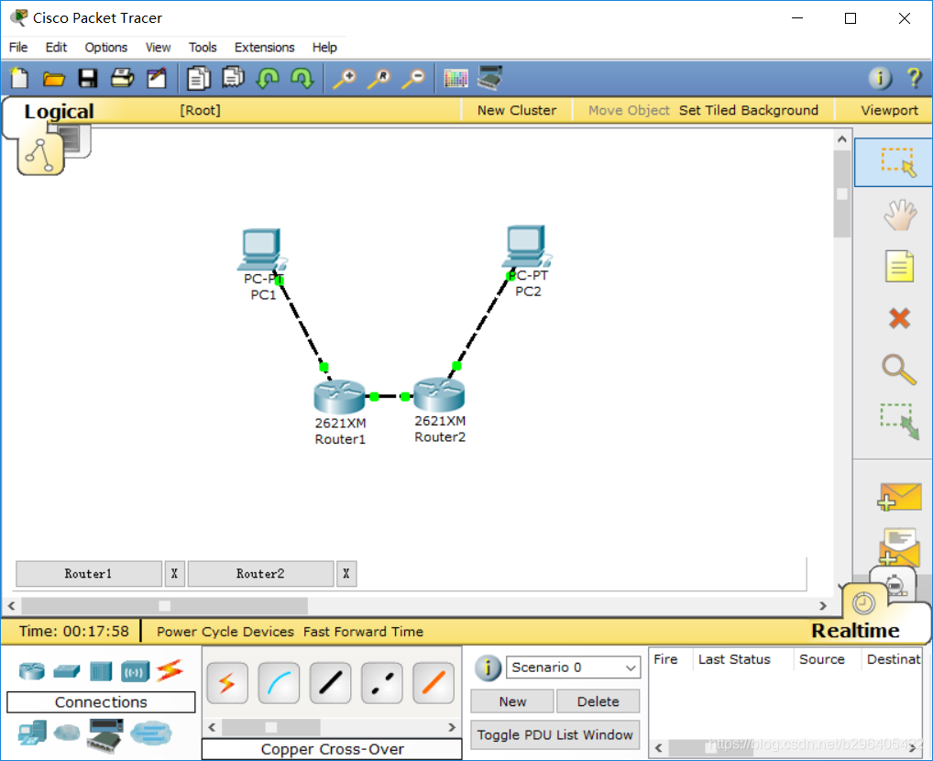Open the Drawing Palette icon
Image resolution: width=933 pixels, height=761 pixels.
(x=456, y=79)
